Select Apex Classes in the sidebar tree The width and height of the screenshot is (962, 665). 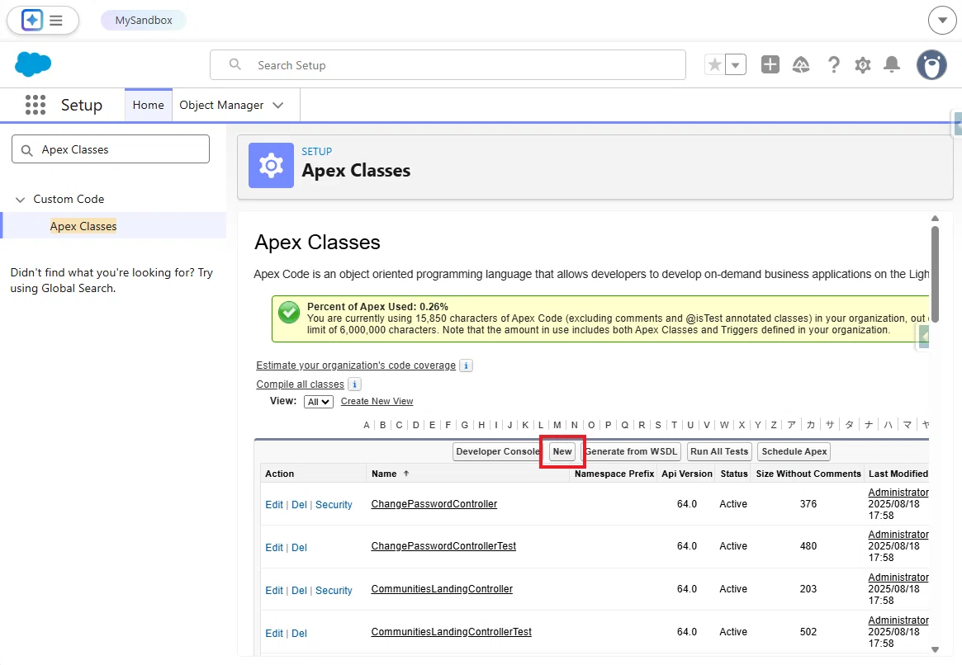[83, 226]
